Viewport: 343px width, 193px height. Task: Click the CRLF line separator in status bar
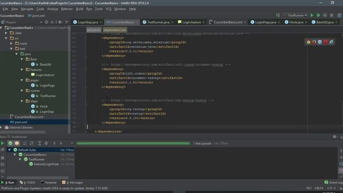click(x=319, y=188)
